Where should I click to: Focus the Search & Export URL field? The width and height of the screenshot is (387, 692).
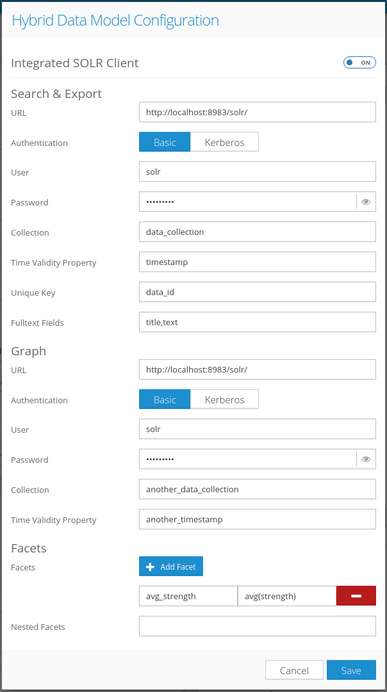point(257,112)
